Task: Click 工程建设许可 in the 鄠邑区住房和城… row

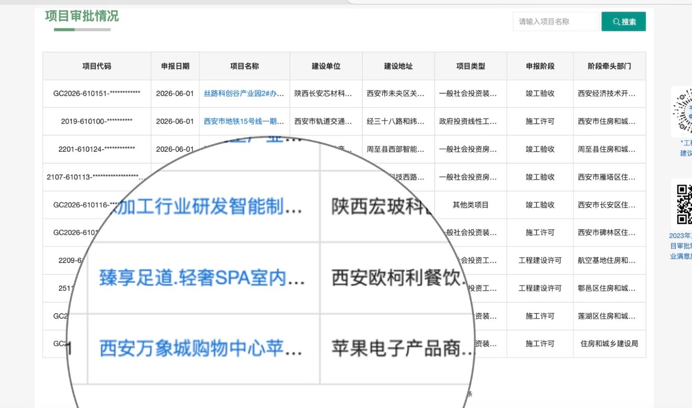Action: tap(540, 288)
